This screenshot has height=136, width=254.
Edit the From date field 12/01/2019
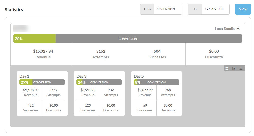point(168,9)
